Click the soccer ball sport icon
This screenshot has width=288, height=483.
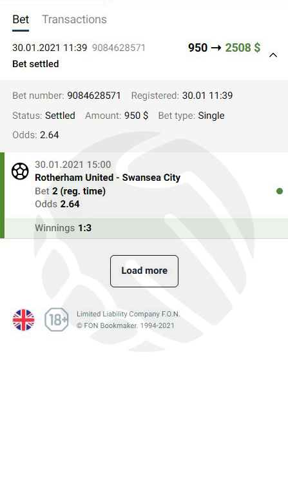click(20, 171)
